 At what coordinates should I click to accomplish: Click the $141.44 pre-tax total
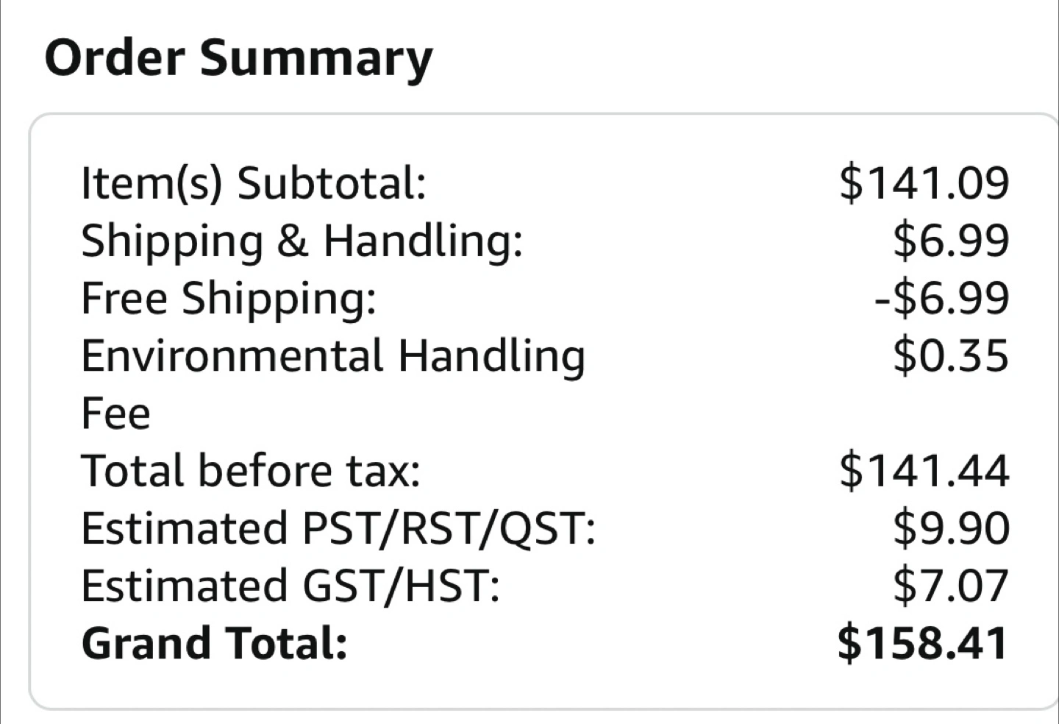tap(924, 471)
